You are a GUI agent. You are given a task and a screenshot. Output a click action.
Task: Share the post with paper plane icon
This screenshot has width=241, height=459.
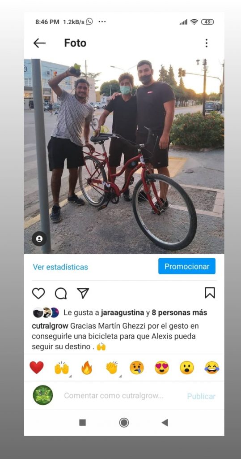[83, 293]
